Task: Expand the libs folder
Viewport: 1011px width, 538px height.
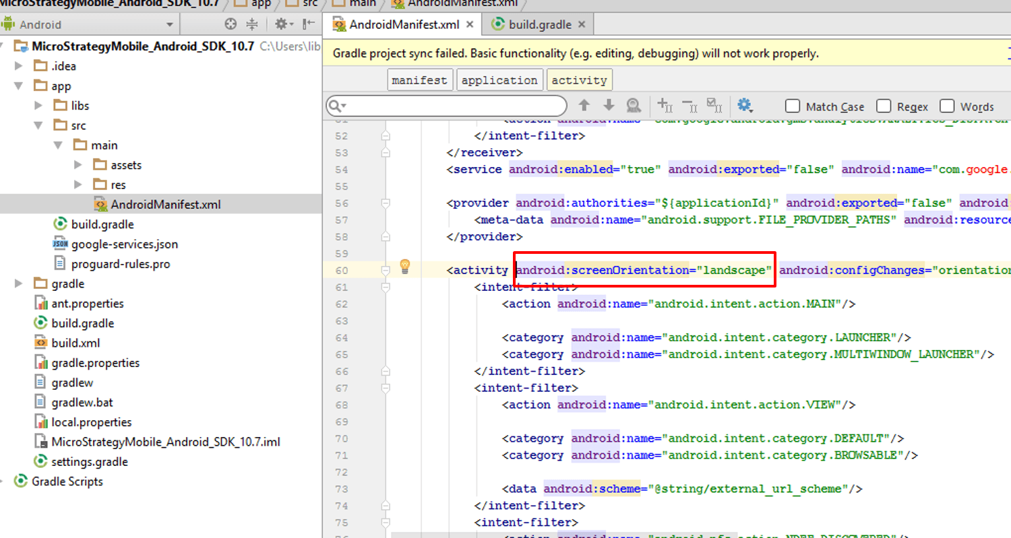Action: coord(39,106)
